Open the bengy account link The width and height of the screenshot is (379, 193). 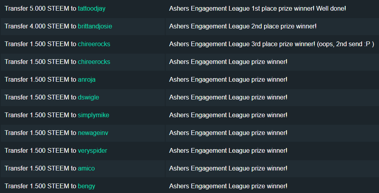coord(86,186)
